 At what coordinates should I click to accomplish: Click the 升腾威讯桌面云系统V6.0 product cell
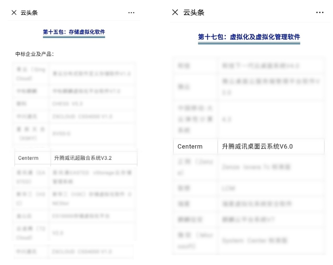tap(257, 146)
